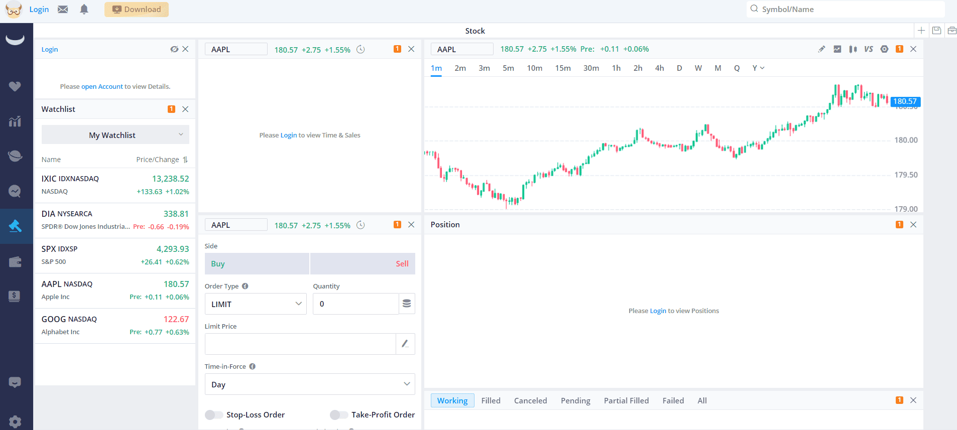Open the feedback smiley sidebar icon
The width and height of the screenshot is (957, 430).
coord(15,382)
